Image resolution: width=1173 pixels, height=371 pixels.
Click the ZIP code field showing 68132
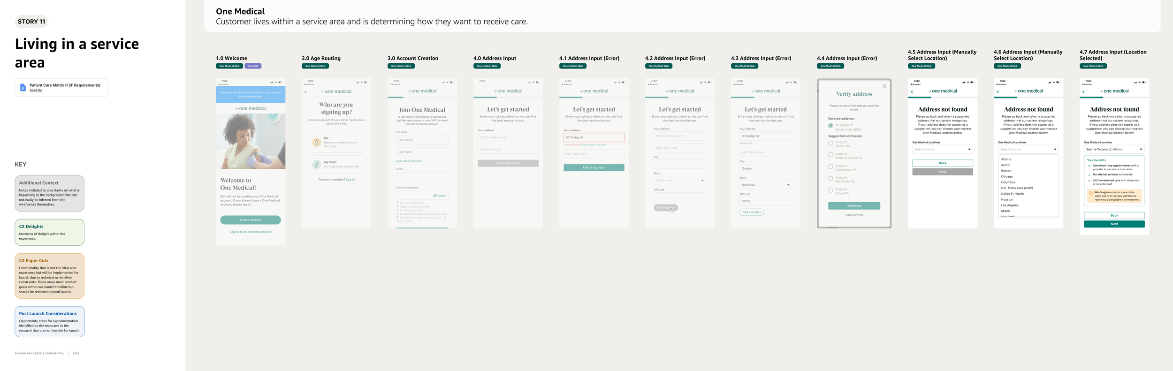[x=766, y=201]
